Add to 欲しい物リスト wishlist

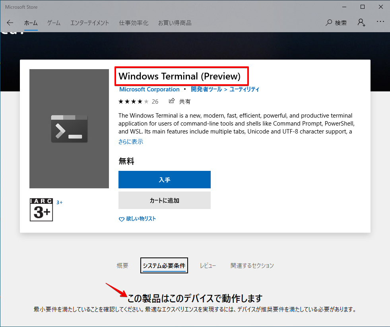(137, 219)
